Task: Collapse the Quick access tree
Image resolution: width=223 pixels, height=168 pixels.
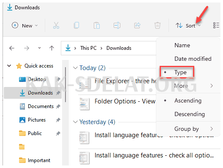Action: pos(9,66)
